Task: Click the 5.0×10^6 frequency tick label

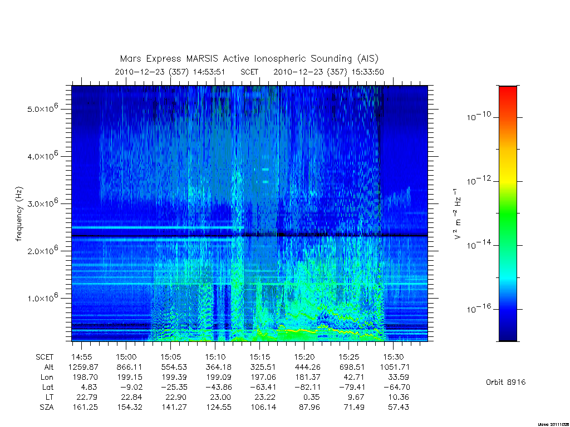Action: 42,108
